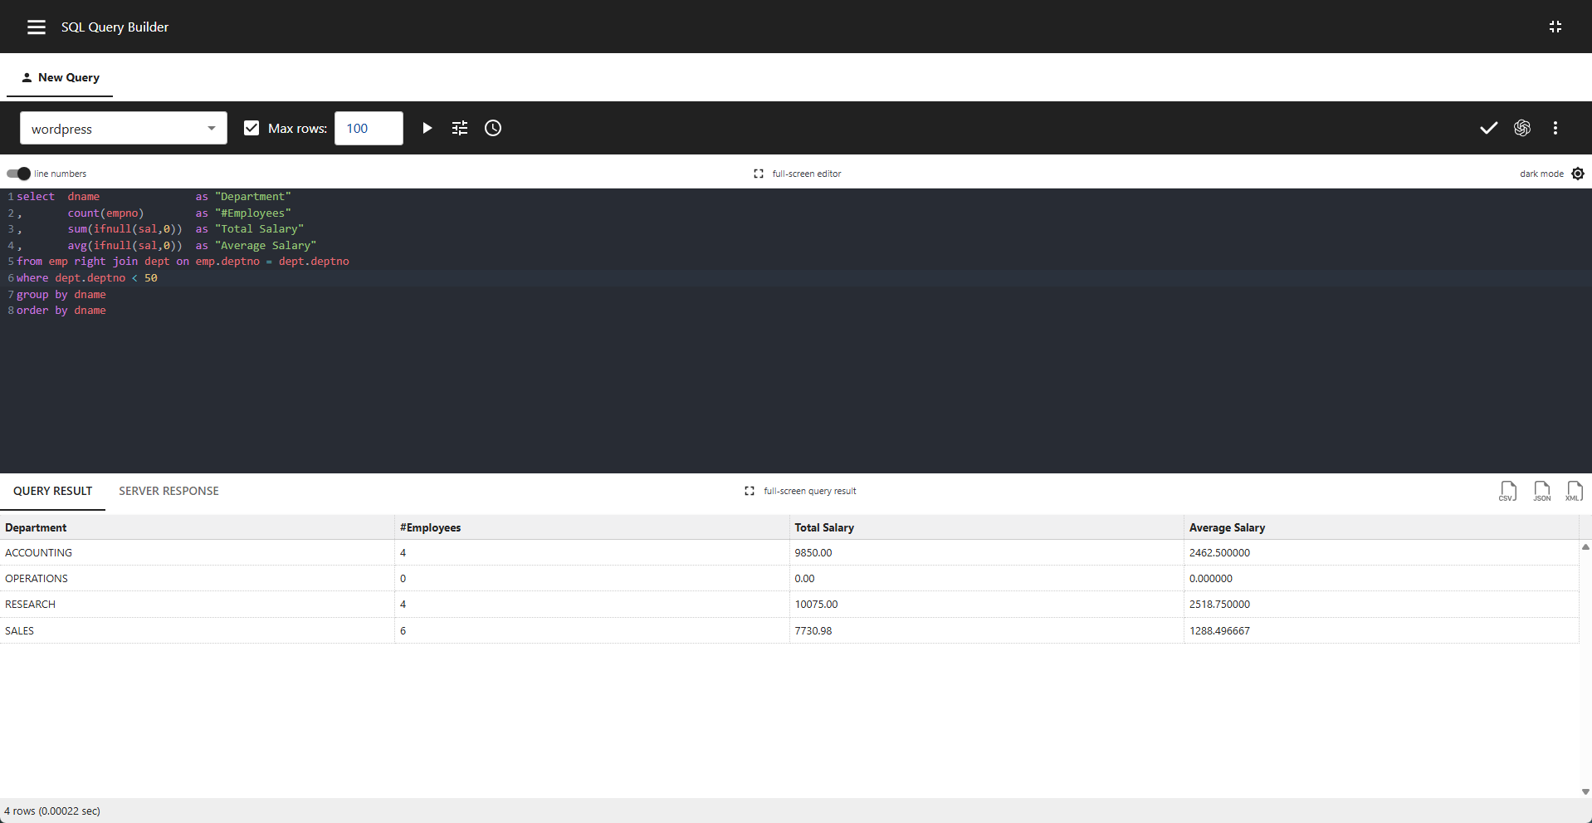Export query results as JSON

[1541, 491]
